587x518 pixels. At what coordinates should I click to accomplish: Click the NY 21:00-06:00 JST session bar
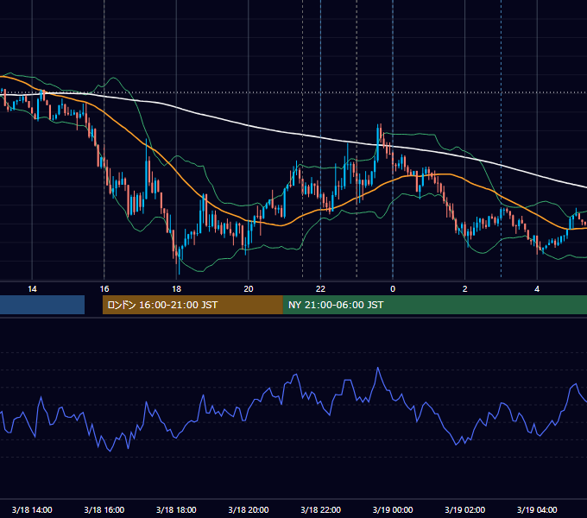tap(435, 305)
